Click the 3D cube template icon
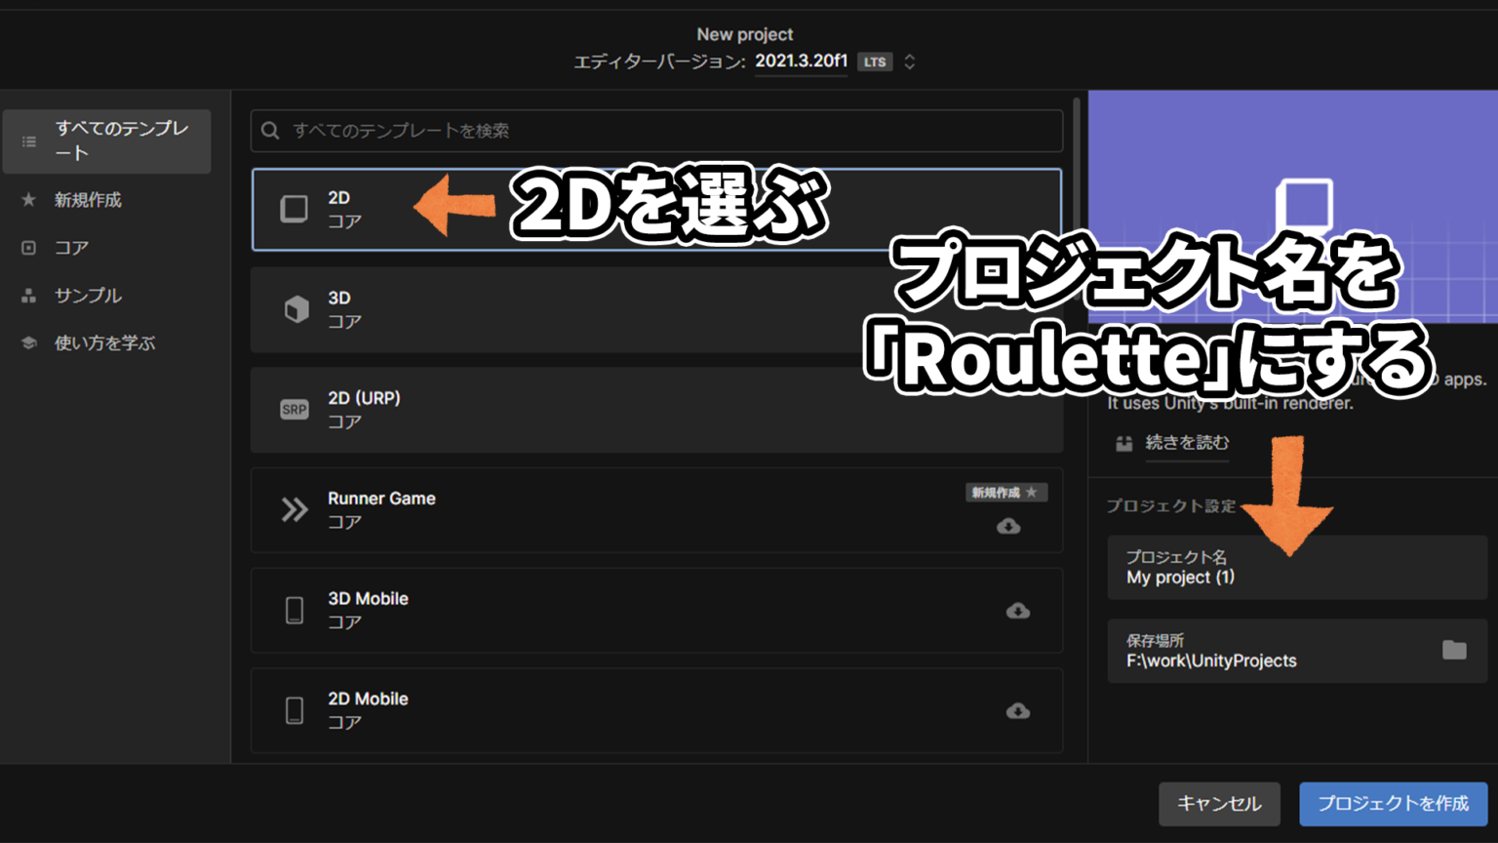 tap(294, 309)
